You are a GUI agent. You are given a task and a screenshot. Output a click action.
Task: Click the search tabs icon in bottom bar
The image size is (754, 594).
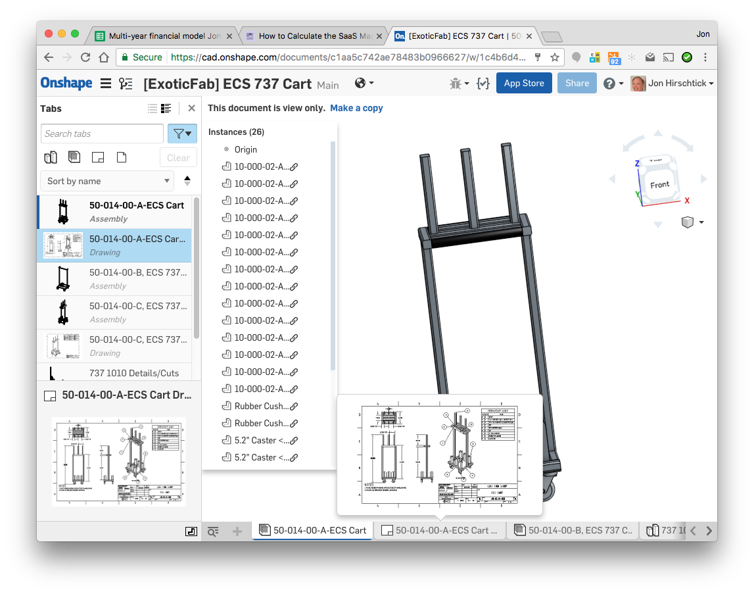(213, 531)
